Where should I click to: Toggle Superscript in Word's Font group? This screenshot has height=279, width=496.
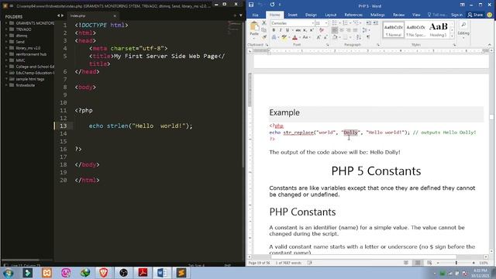pyautogui.click(x=312, y=30)
